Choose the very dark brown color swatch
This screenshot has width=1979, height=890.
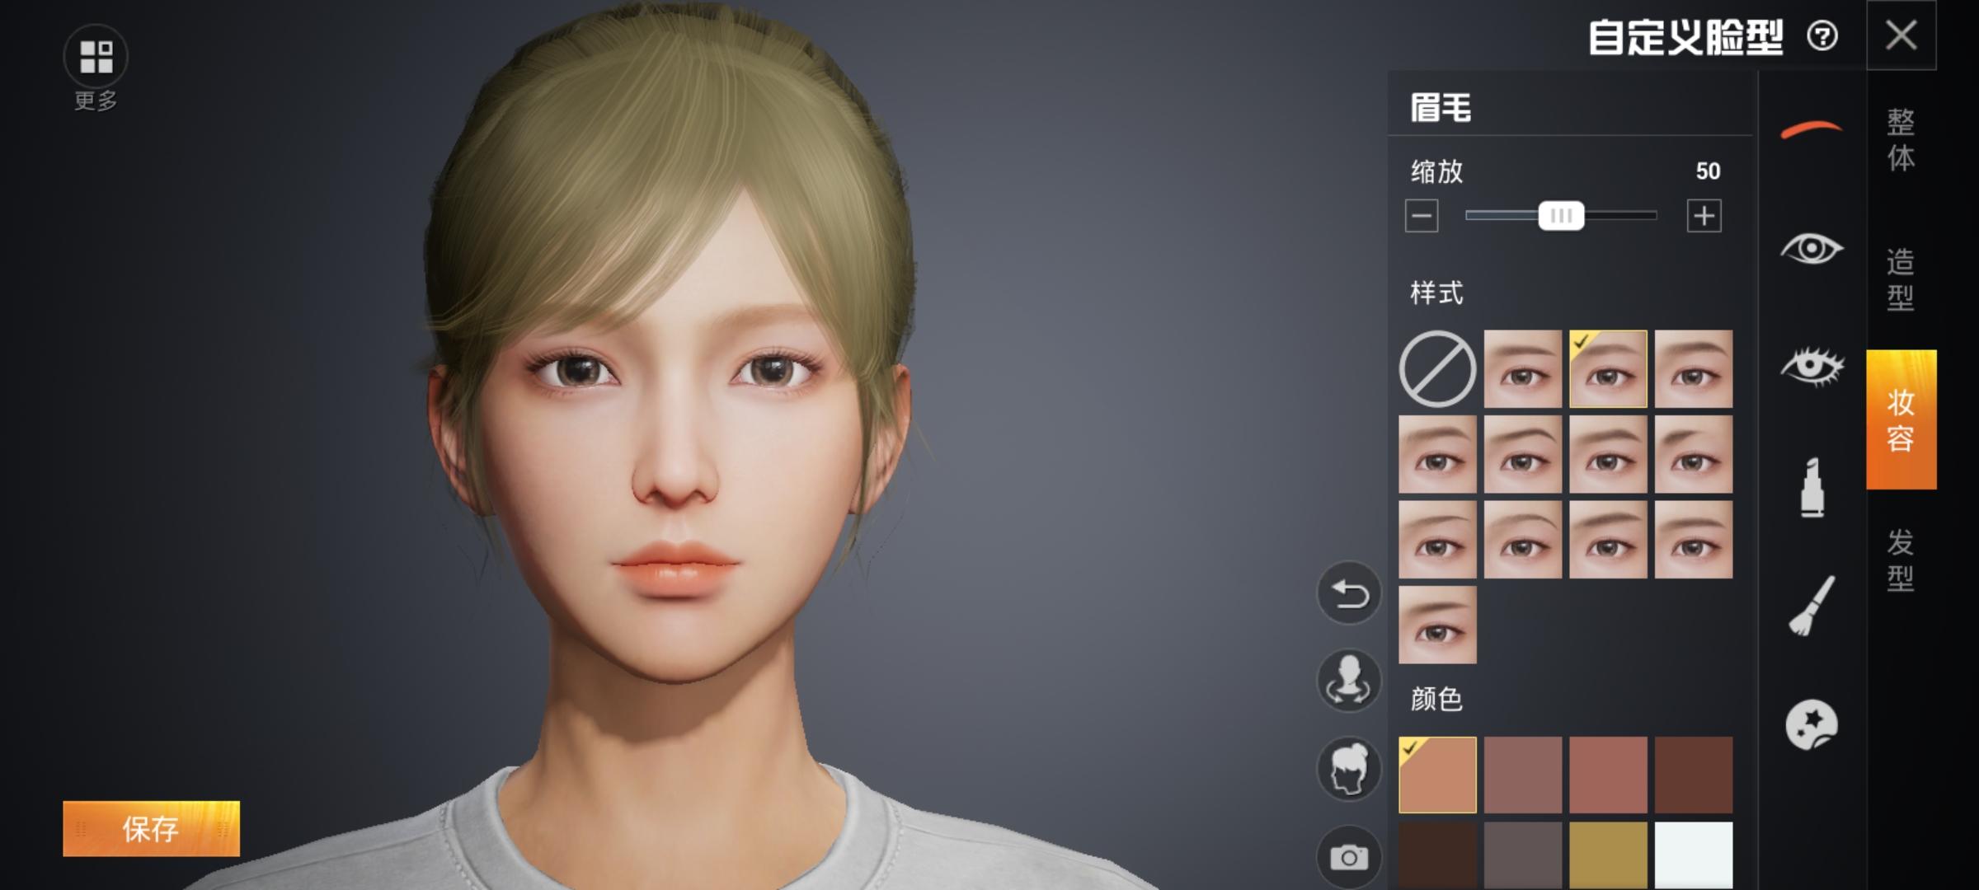tap(1437, 855)
